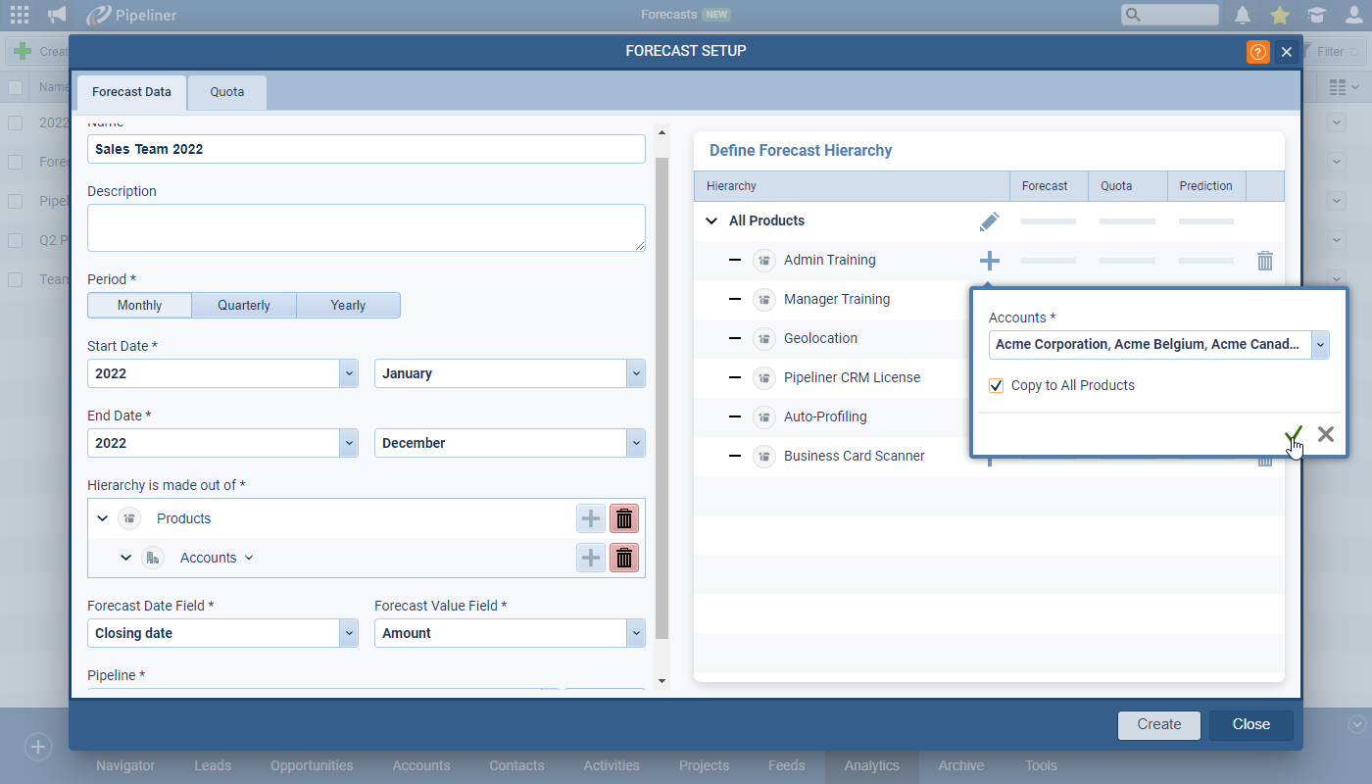The width and height of the screenshot is (1372, 784).
Task: Select the Quarterly period option
Action: (x=244, y=305)
